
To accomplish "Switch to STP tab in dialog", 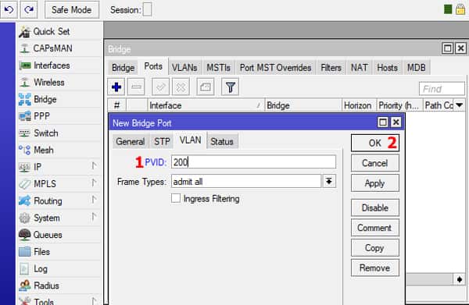I will (x=162, y=141).
